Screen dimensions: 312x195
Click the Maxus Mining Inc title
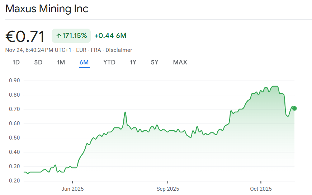(x=47, y=9)
